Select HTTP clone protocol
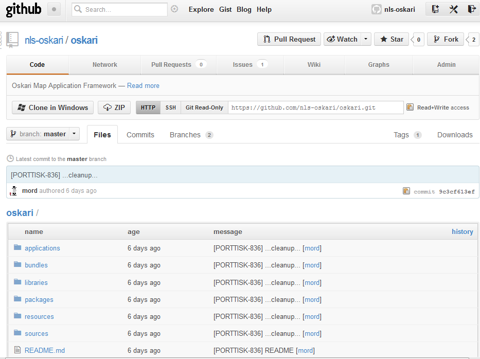 click(148, 107)
